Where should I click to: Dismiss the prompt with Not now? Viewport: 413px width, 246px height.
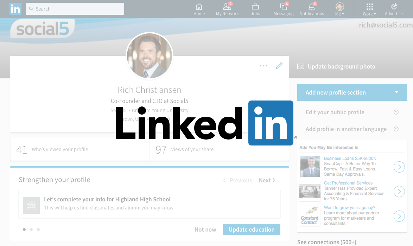pyautogui.click(x=205, y=229)
